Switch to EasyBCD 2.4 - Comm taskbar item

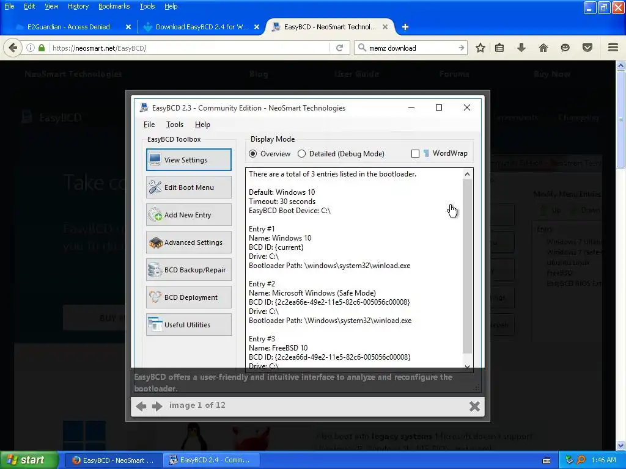coord(211,460)
